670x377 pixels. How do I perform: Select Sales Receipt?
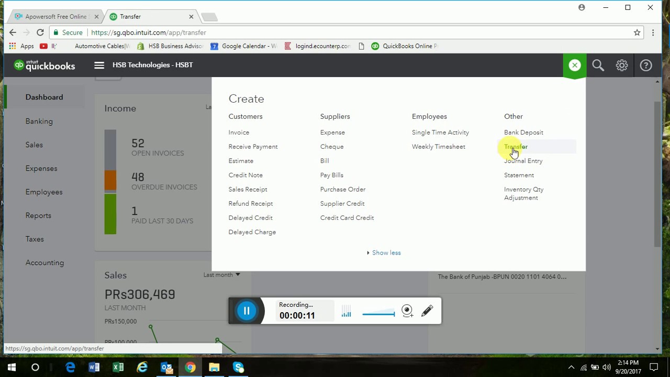coord(248,190)
